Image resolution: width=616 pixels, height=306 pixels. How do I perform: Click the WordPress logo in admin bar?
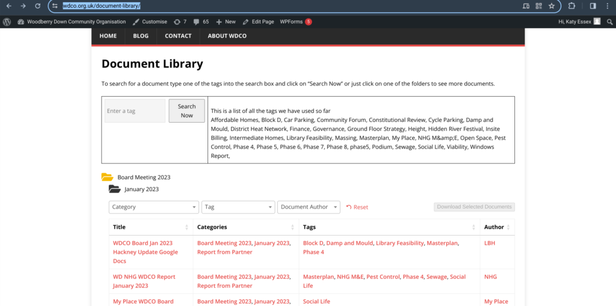(x=7, y=22)
